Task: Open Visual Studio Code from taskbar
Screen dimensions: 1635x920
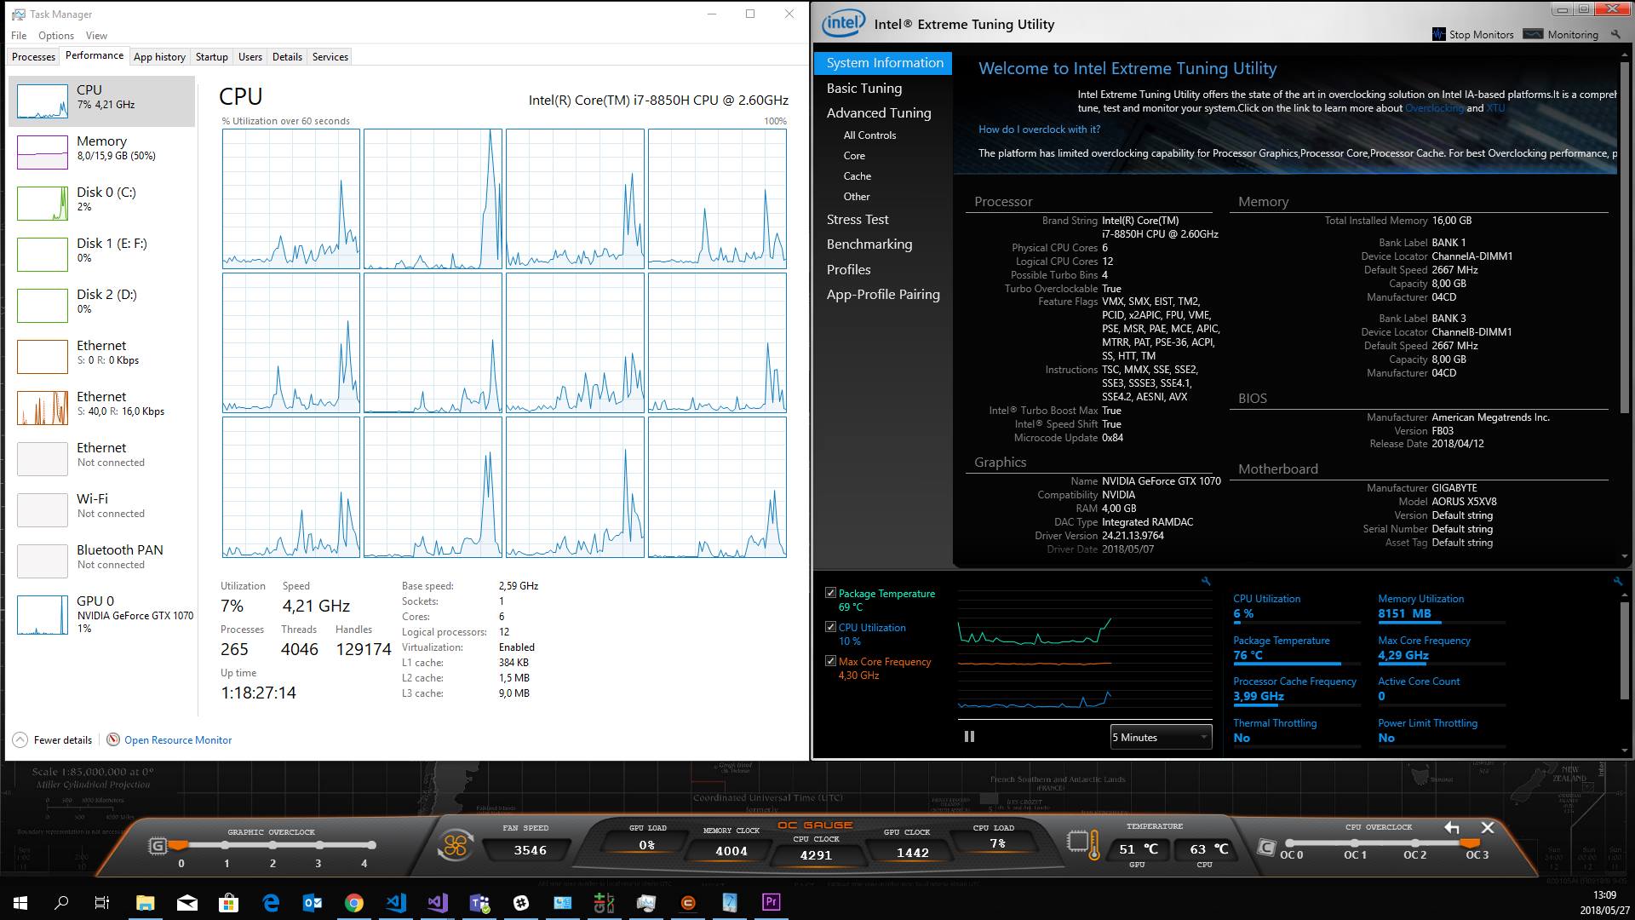Action: (x=396, y=903)
